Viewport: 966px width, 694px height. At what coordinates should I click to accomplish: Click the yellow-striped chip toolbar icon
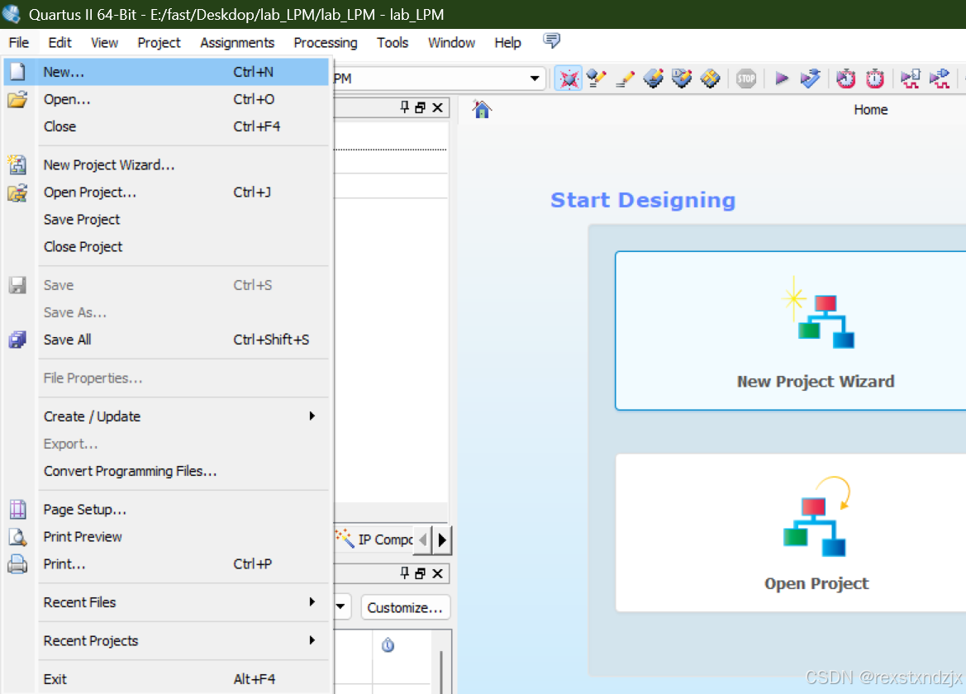(x=710, y=78)
